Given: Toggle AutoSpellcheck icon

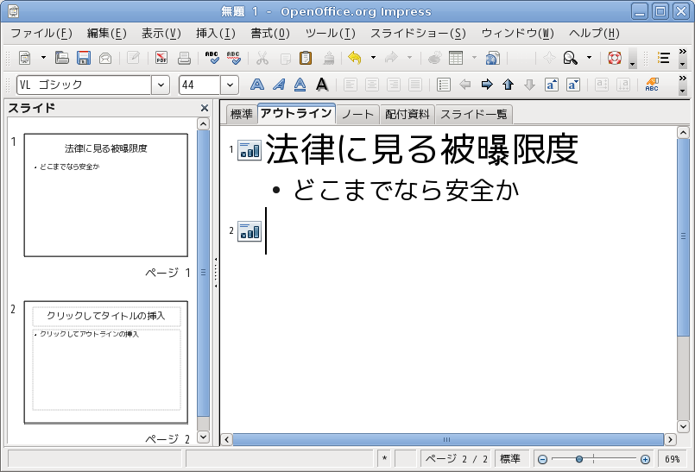Looking at the screenshot, I should click(x=234, y=58).
